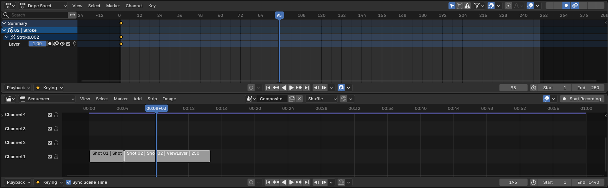Uncheck the Layer channel checkbox
This screenshot has width=608, height=188.
[x=68, y=44]
